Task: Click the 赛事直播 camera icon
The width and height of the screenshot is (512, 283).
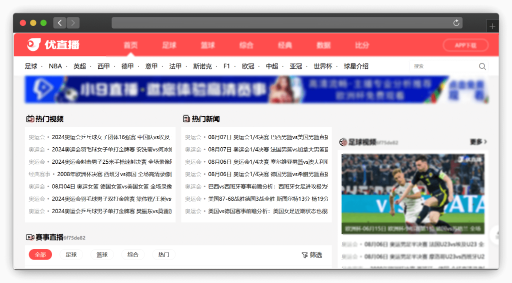Action: pyautogui.click(x=30, y=238)
